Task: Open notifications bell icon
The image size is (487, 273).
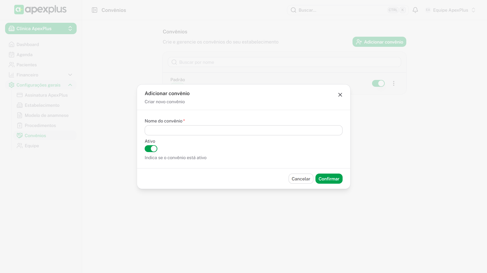Action: click(415, 10)
